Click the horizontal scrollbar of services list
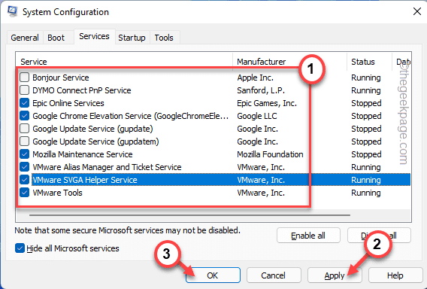Screen dimensions: 427x289 (189, 215)
